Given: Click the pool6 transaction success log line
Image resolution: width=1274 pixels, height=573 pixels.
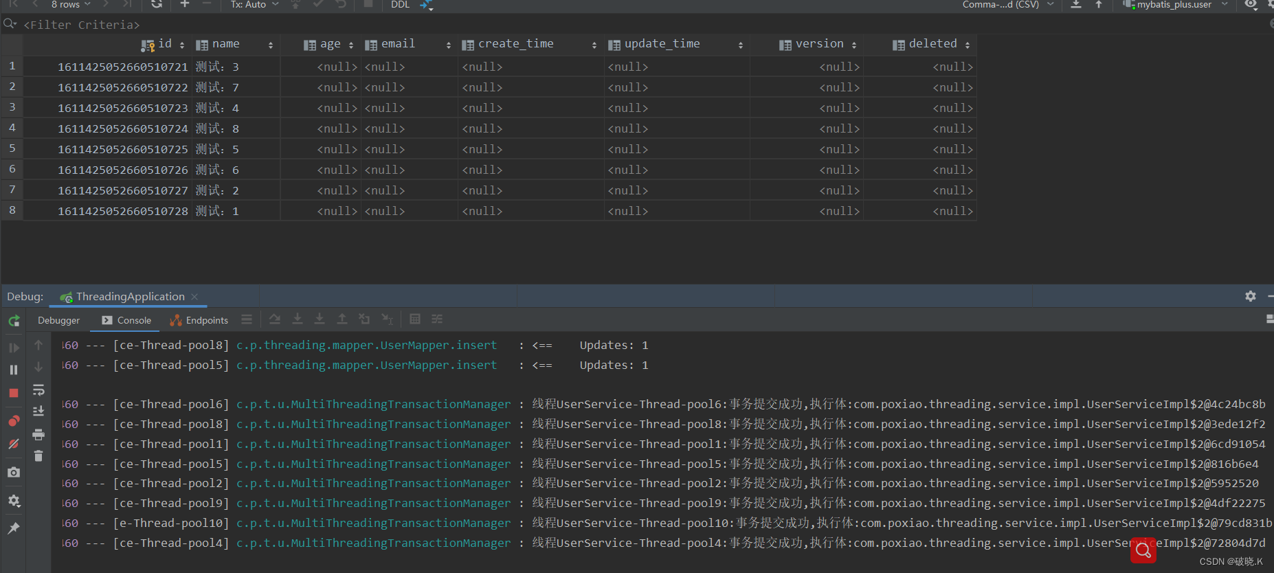Looking at the screenshot, I should click(663, 404).
